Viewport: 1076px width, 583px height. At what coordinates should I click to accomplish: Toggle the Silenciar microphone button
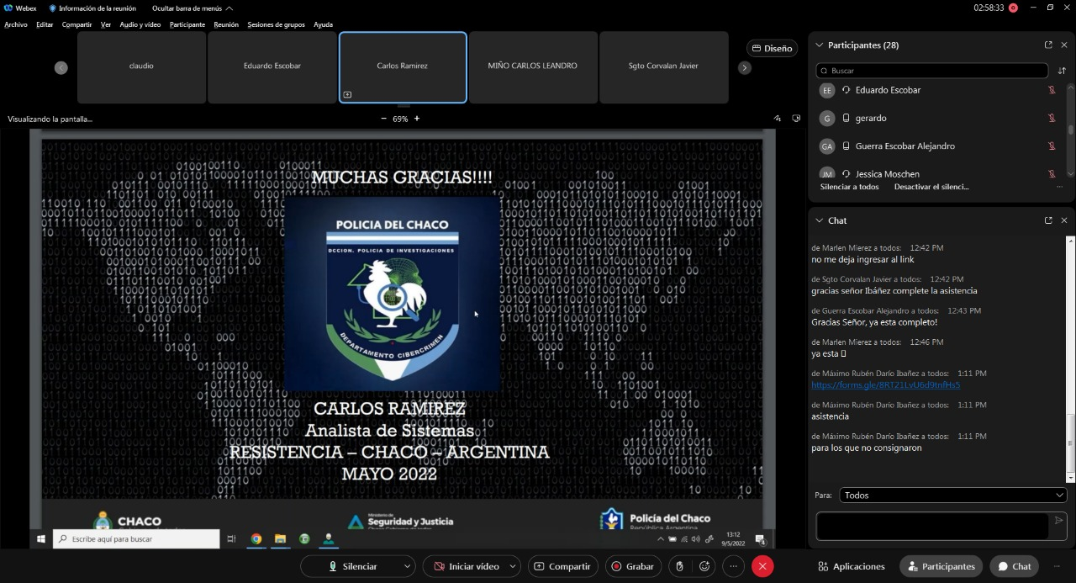tap(352, 566)
